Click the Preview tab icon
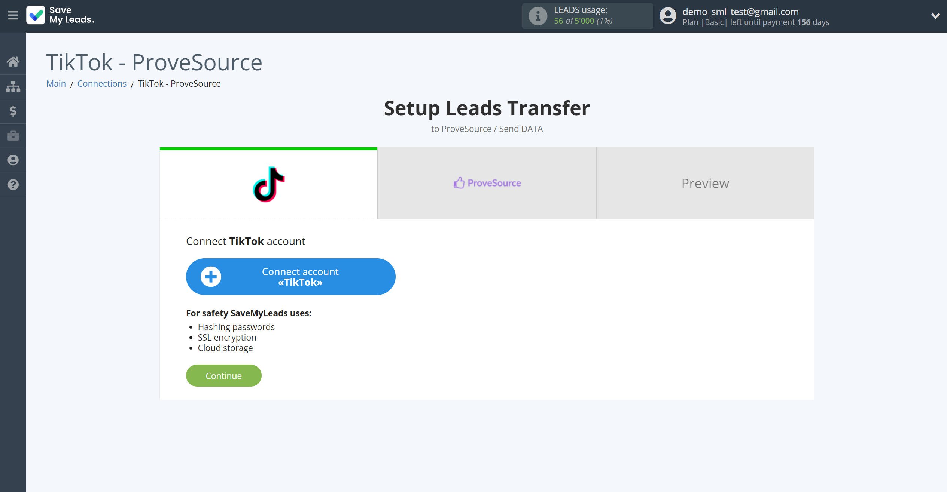 coord(705,183)
